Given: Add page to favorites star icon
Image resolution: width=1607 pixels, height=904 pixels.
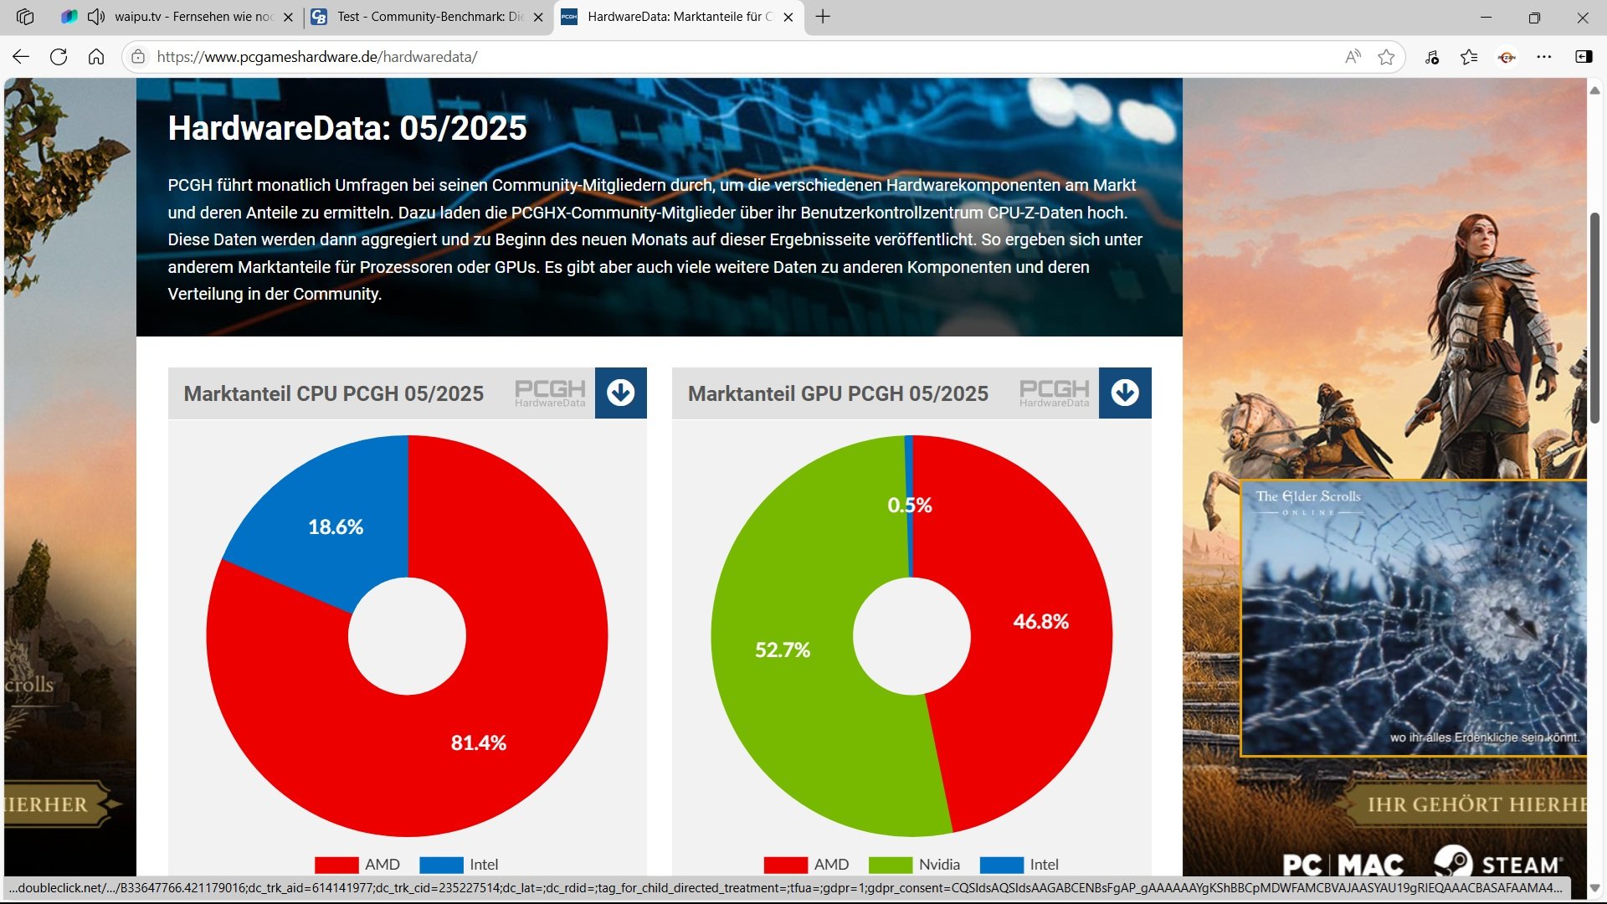Looking at the screenshot, I should pyautogui.click(x=1386, y=57).
